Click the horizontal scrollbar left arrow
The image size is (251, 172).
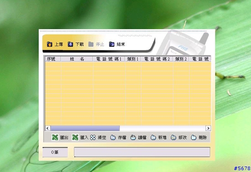[47, 128]
